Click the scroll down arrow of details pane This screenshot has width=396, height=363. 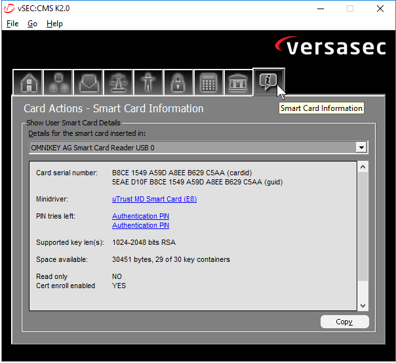click(363, 306)
